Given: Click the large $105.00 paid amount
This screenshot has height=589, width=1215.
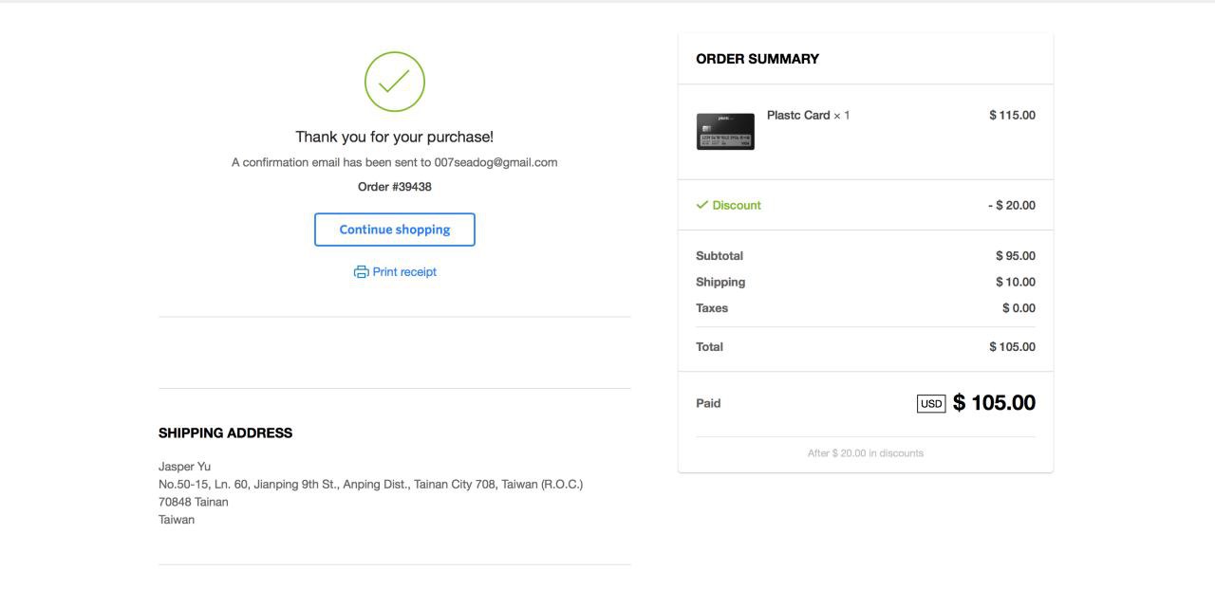Looking at the screenshot, I should click(994, 403).
